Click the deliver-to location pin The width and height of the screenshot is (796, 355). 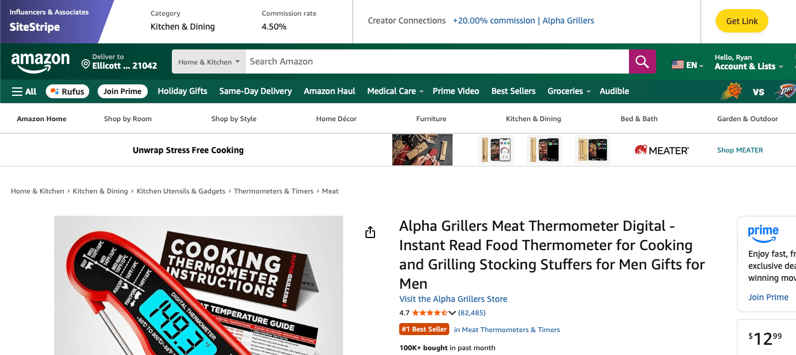[x=86, y=63]
